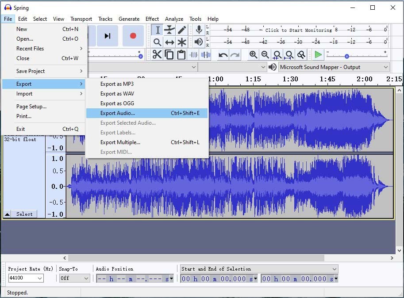This screenshot has height=298, width=404.
Task: Click vertical scrollbar down arrow
Action: pos(399,250)
